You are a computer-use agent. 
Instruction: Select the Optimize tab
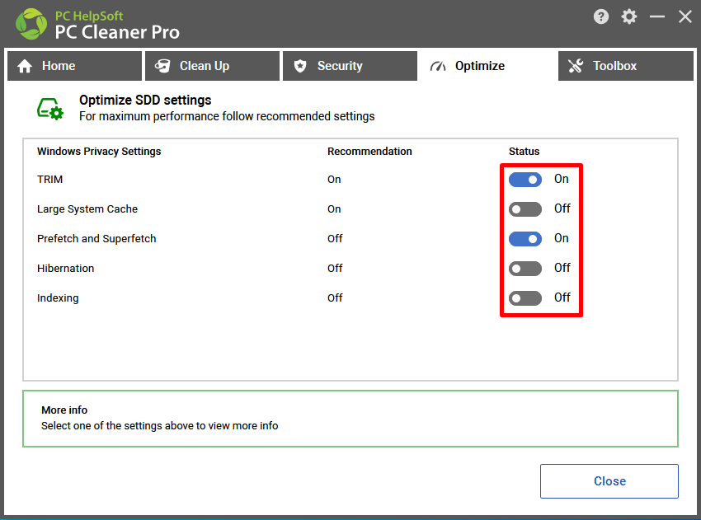click(487, 66)
